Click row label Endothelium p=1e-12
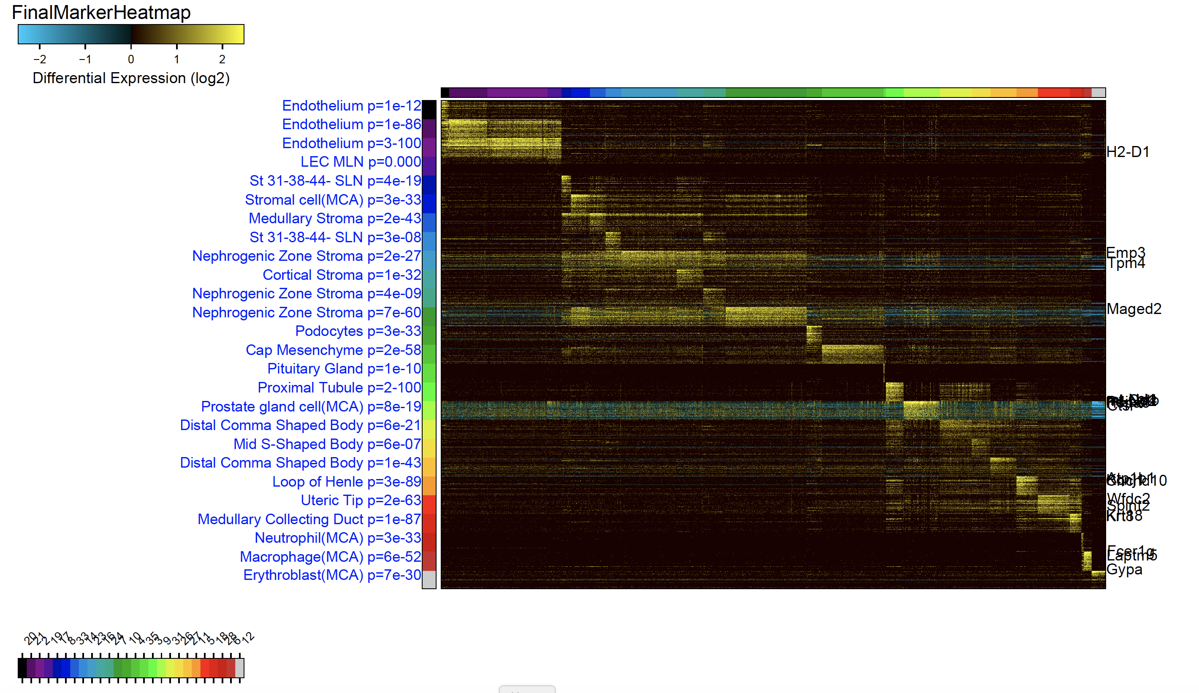 click(x=351, y=106)
